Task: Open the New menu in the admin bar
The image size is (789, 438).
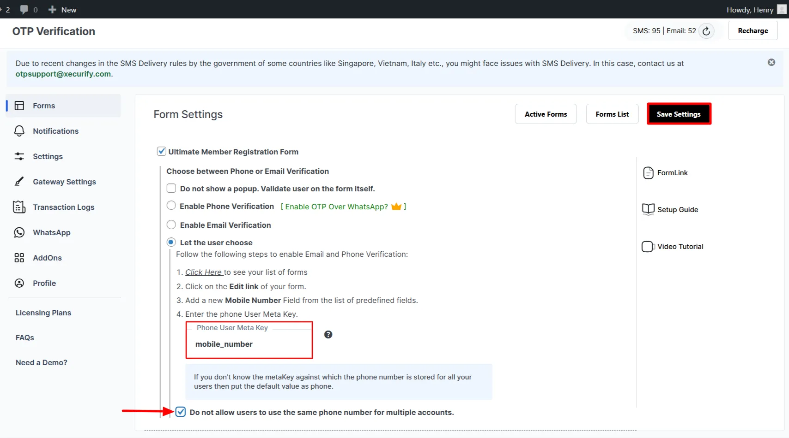Action: click(x=62, y=9)
